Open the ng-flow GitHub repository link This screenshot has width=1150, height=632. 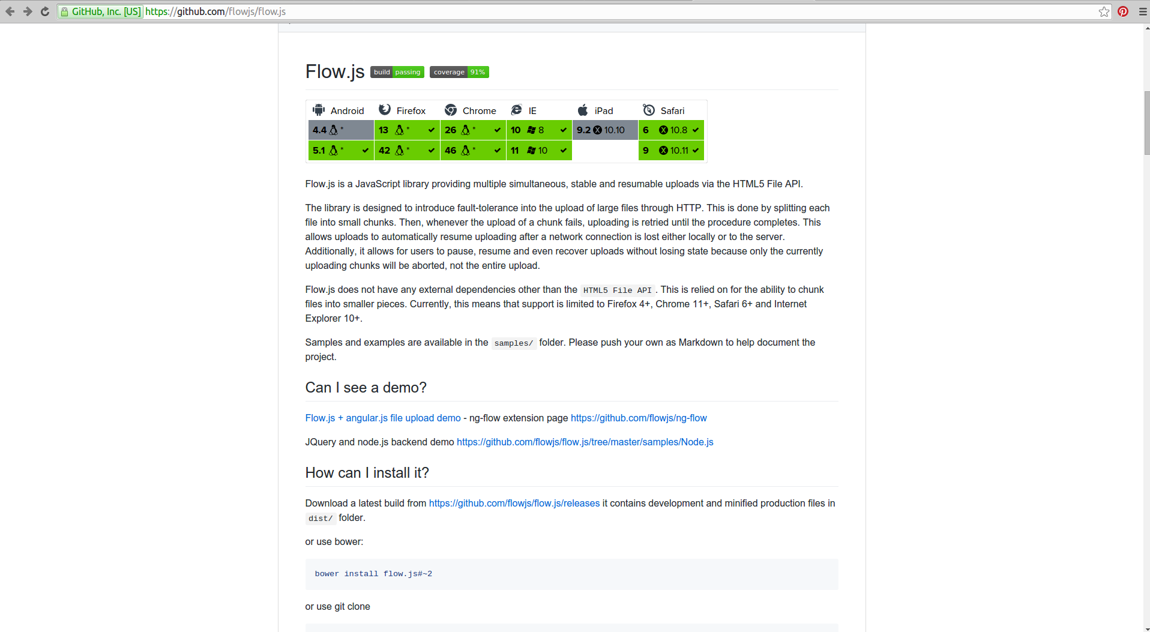[x=639, y=418]
